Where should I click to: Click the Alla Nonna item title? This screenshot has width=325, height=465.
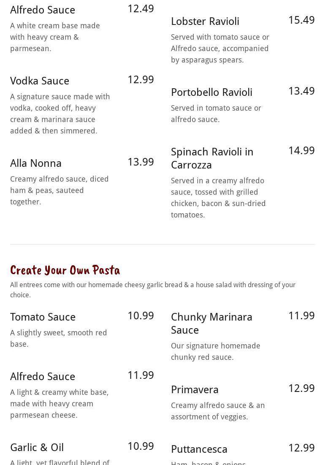pos(36,163)
